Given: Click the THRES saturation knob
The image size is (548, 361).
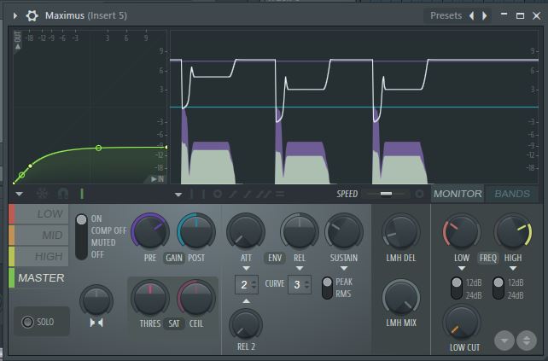Looking at the screenshot, I should pos(150,298).
